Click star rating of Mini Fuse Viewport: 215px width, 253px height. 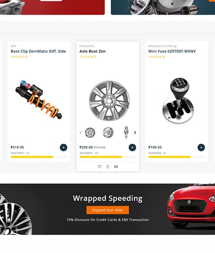pos(157,57)
